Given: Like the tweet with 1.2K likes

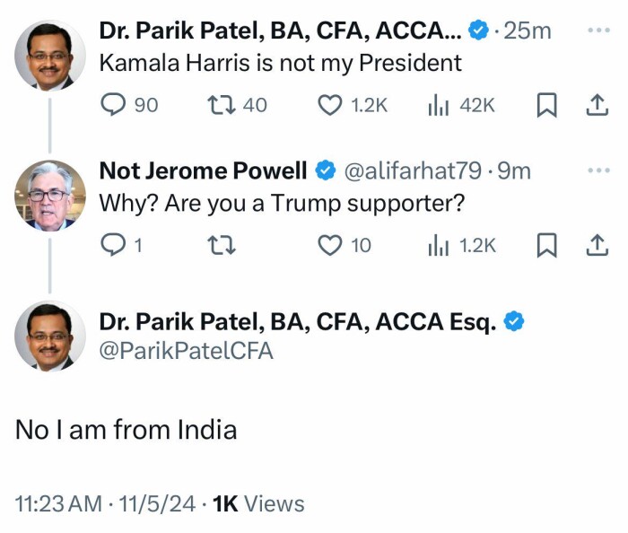Looking at the screenshot, I should [331, 105].
